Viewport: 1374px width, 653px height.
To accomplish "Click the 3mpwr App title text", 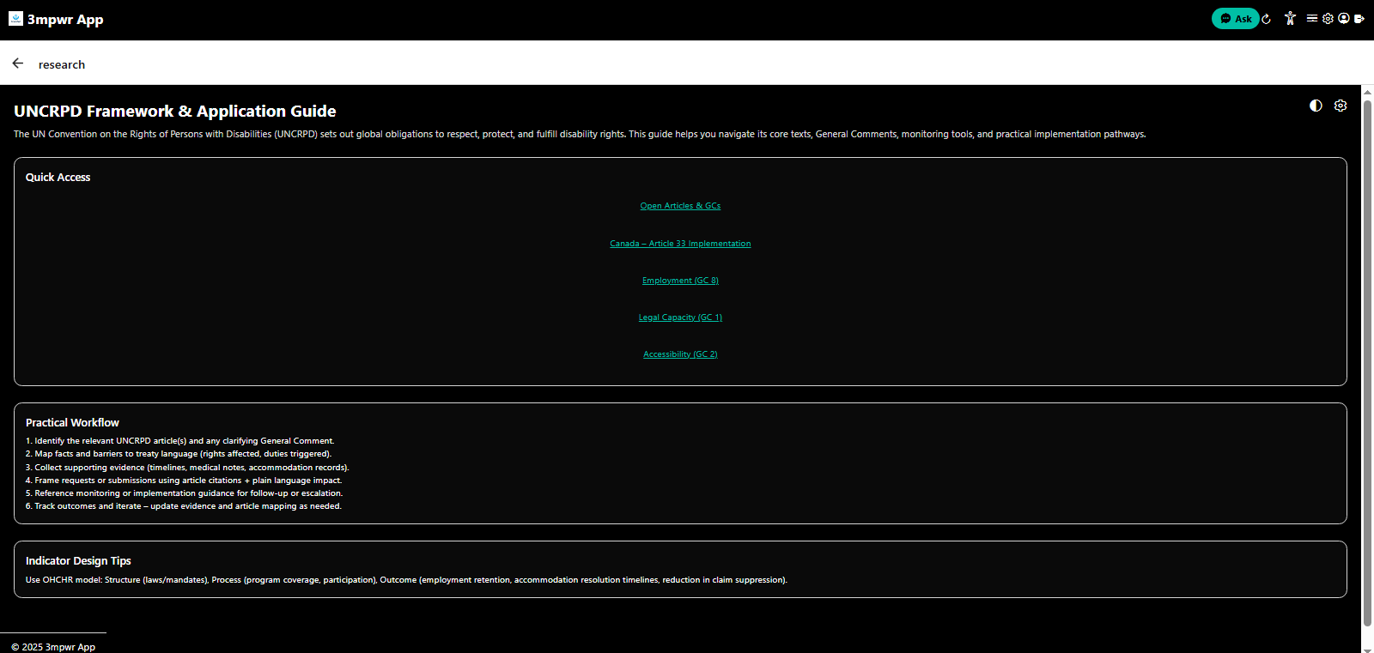I will pyautogui.click(x=65, y=20).
